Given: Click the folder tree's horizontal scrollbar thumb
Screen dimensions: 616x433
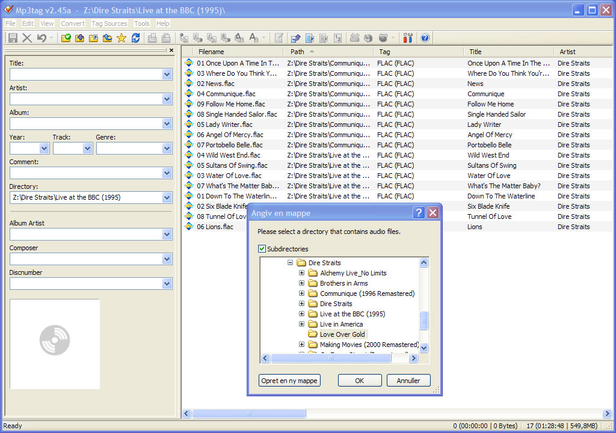Looking at the screenshot, I should pos(331,358).
